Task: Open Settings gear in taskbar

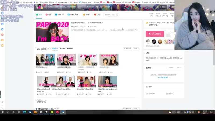Action: pyautogui.click(x=41, y=112)
